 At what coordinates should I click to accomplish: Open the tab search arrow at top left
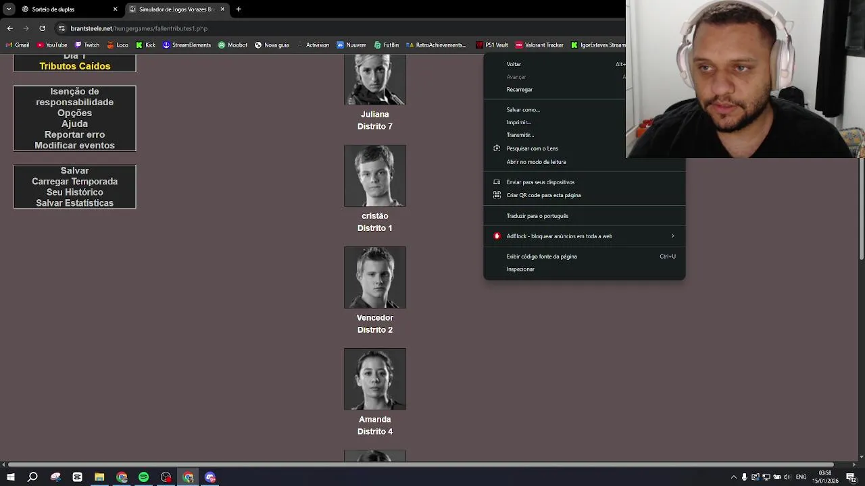click(x=8, y=9)
